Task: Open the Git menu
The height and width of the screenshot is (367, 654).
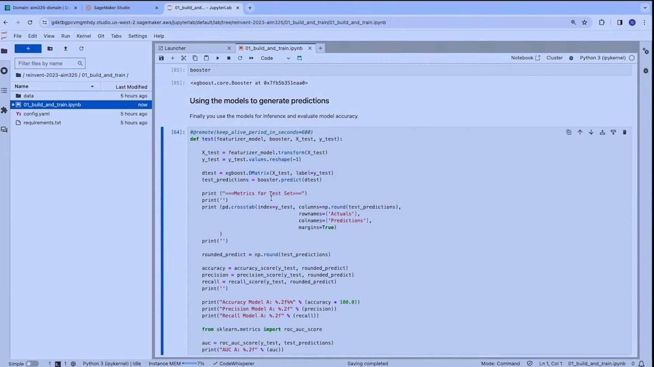Action: click(x=101, y=36)
